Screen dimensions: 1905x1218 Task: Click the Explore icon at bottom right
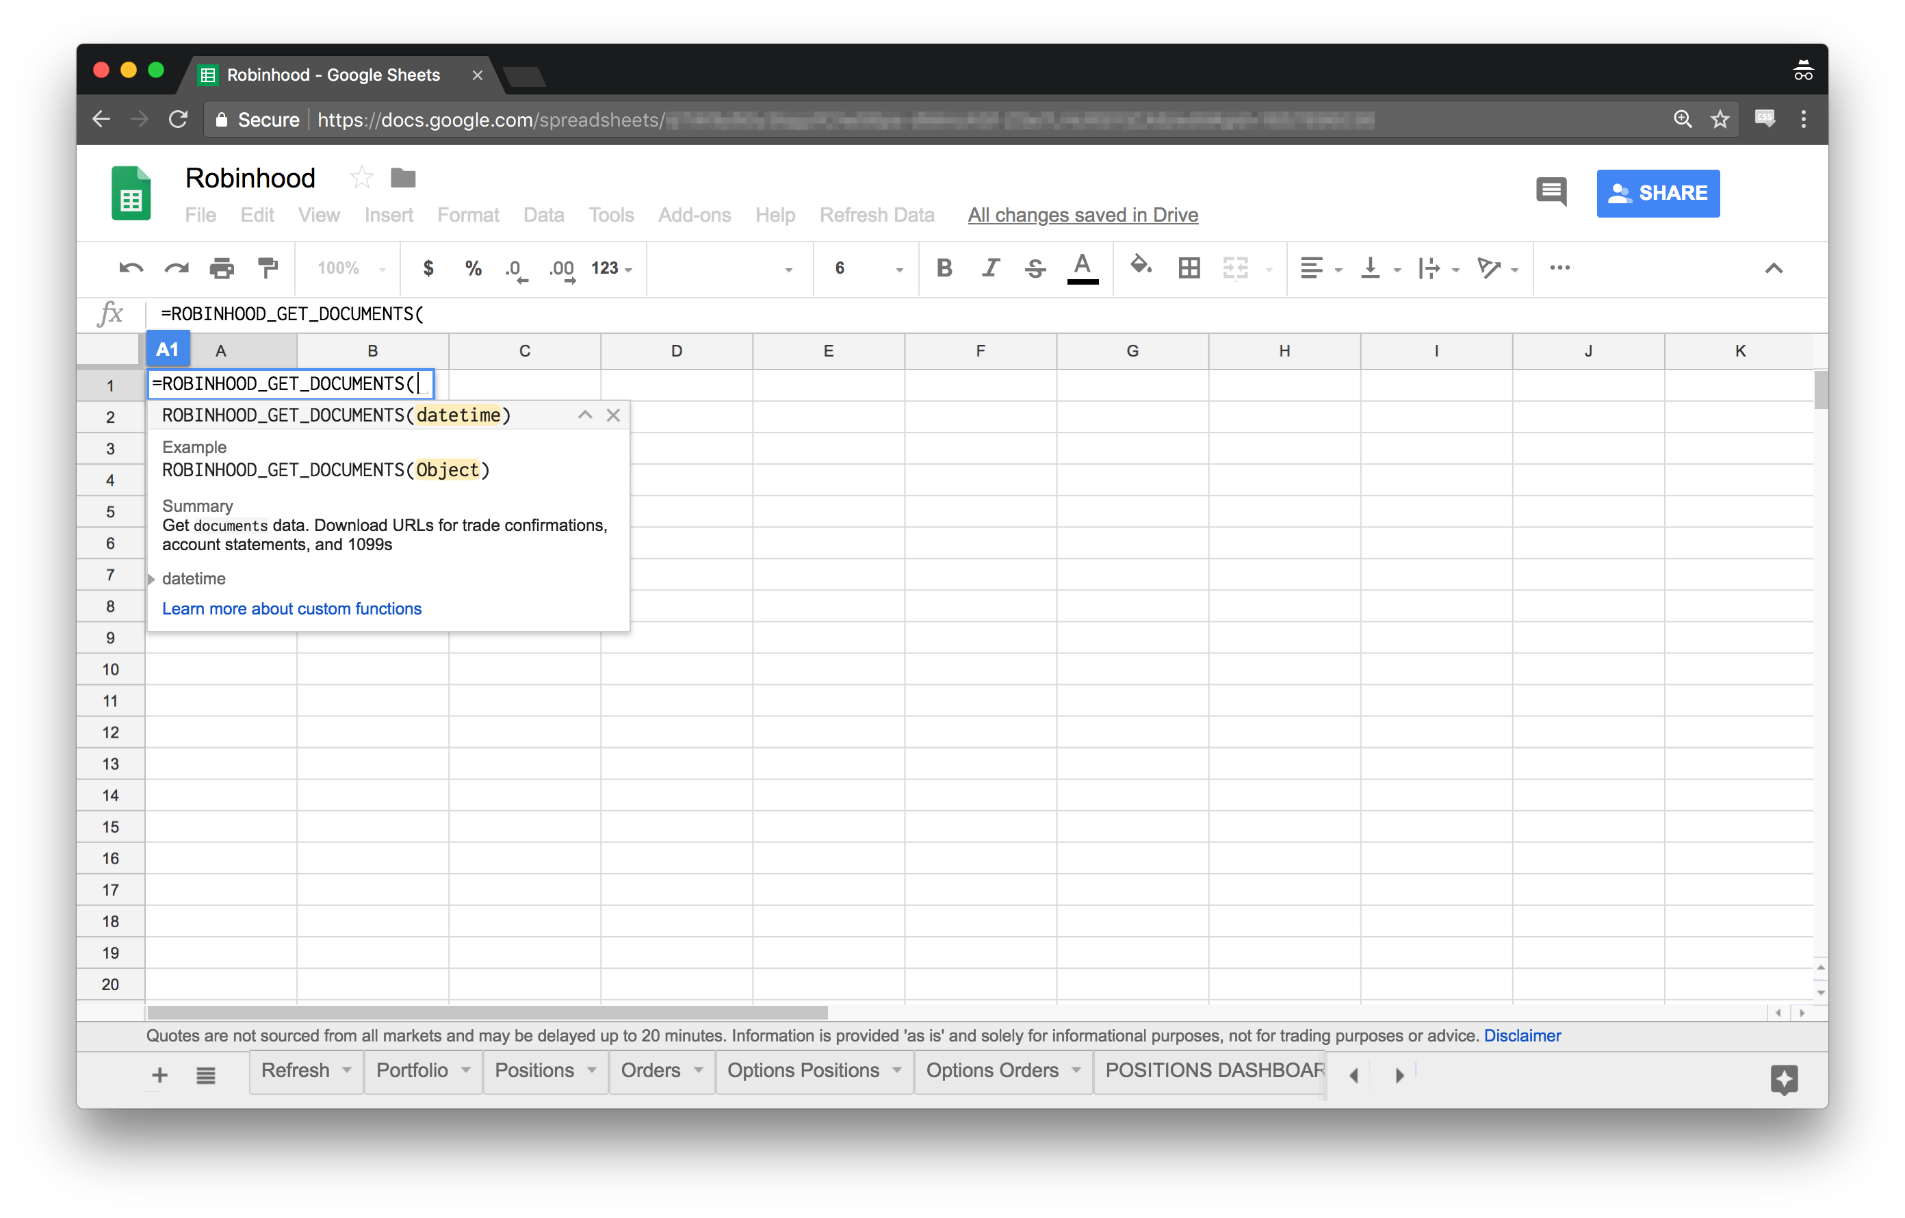[1784, 1079]
